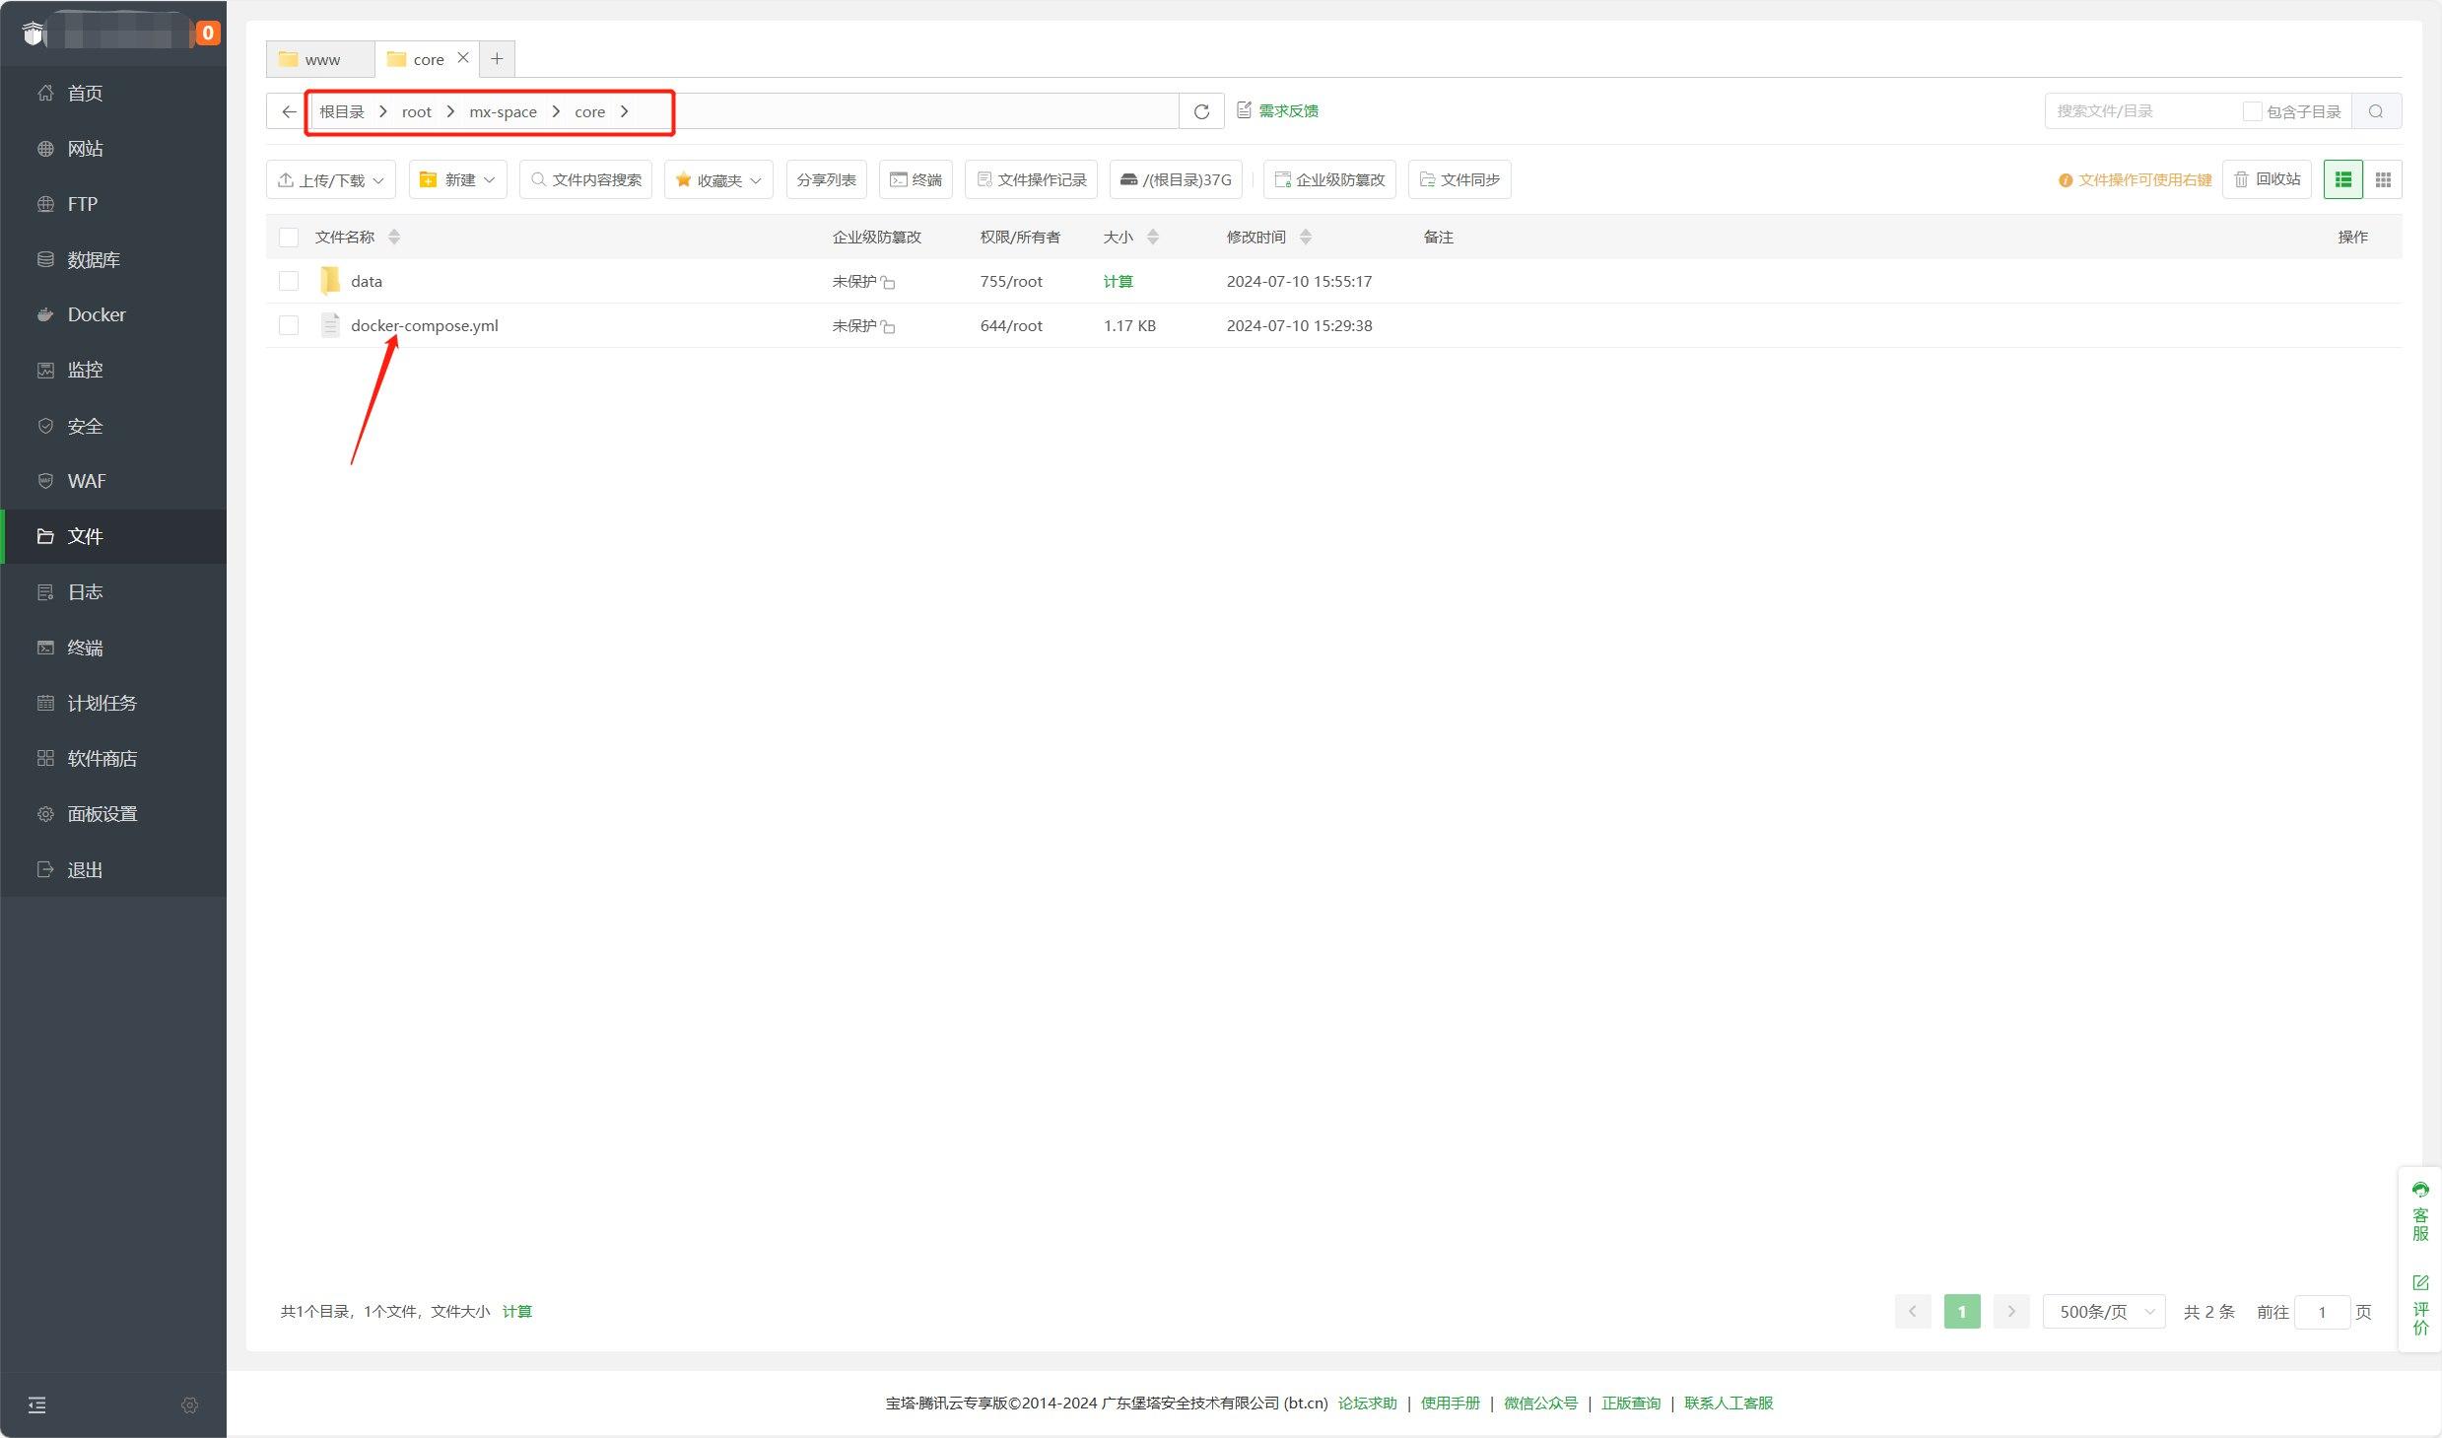Open the 新建 dropdown
Viewport: 2442px width, 1438px height.
click(x=457, y=179)
